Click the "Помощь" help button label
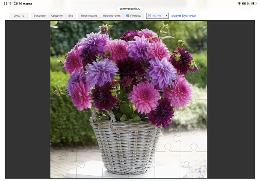The width and height of the screenshot is (260, 181). coord(135,16)
